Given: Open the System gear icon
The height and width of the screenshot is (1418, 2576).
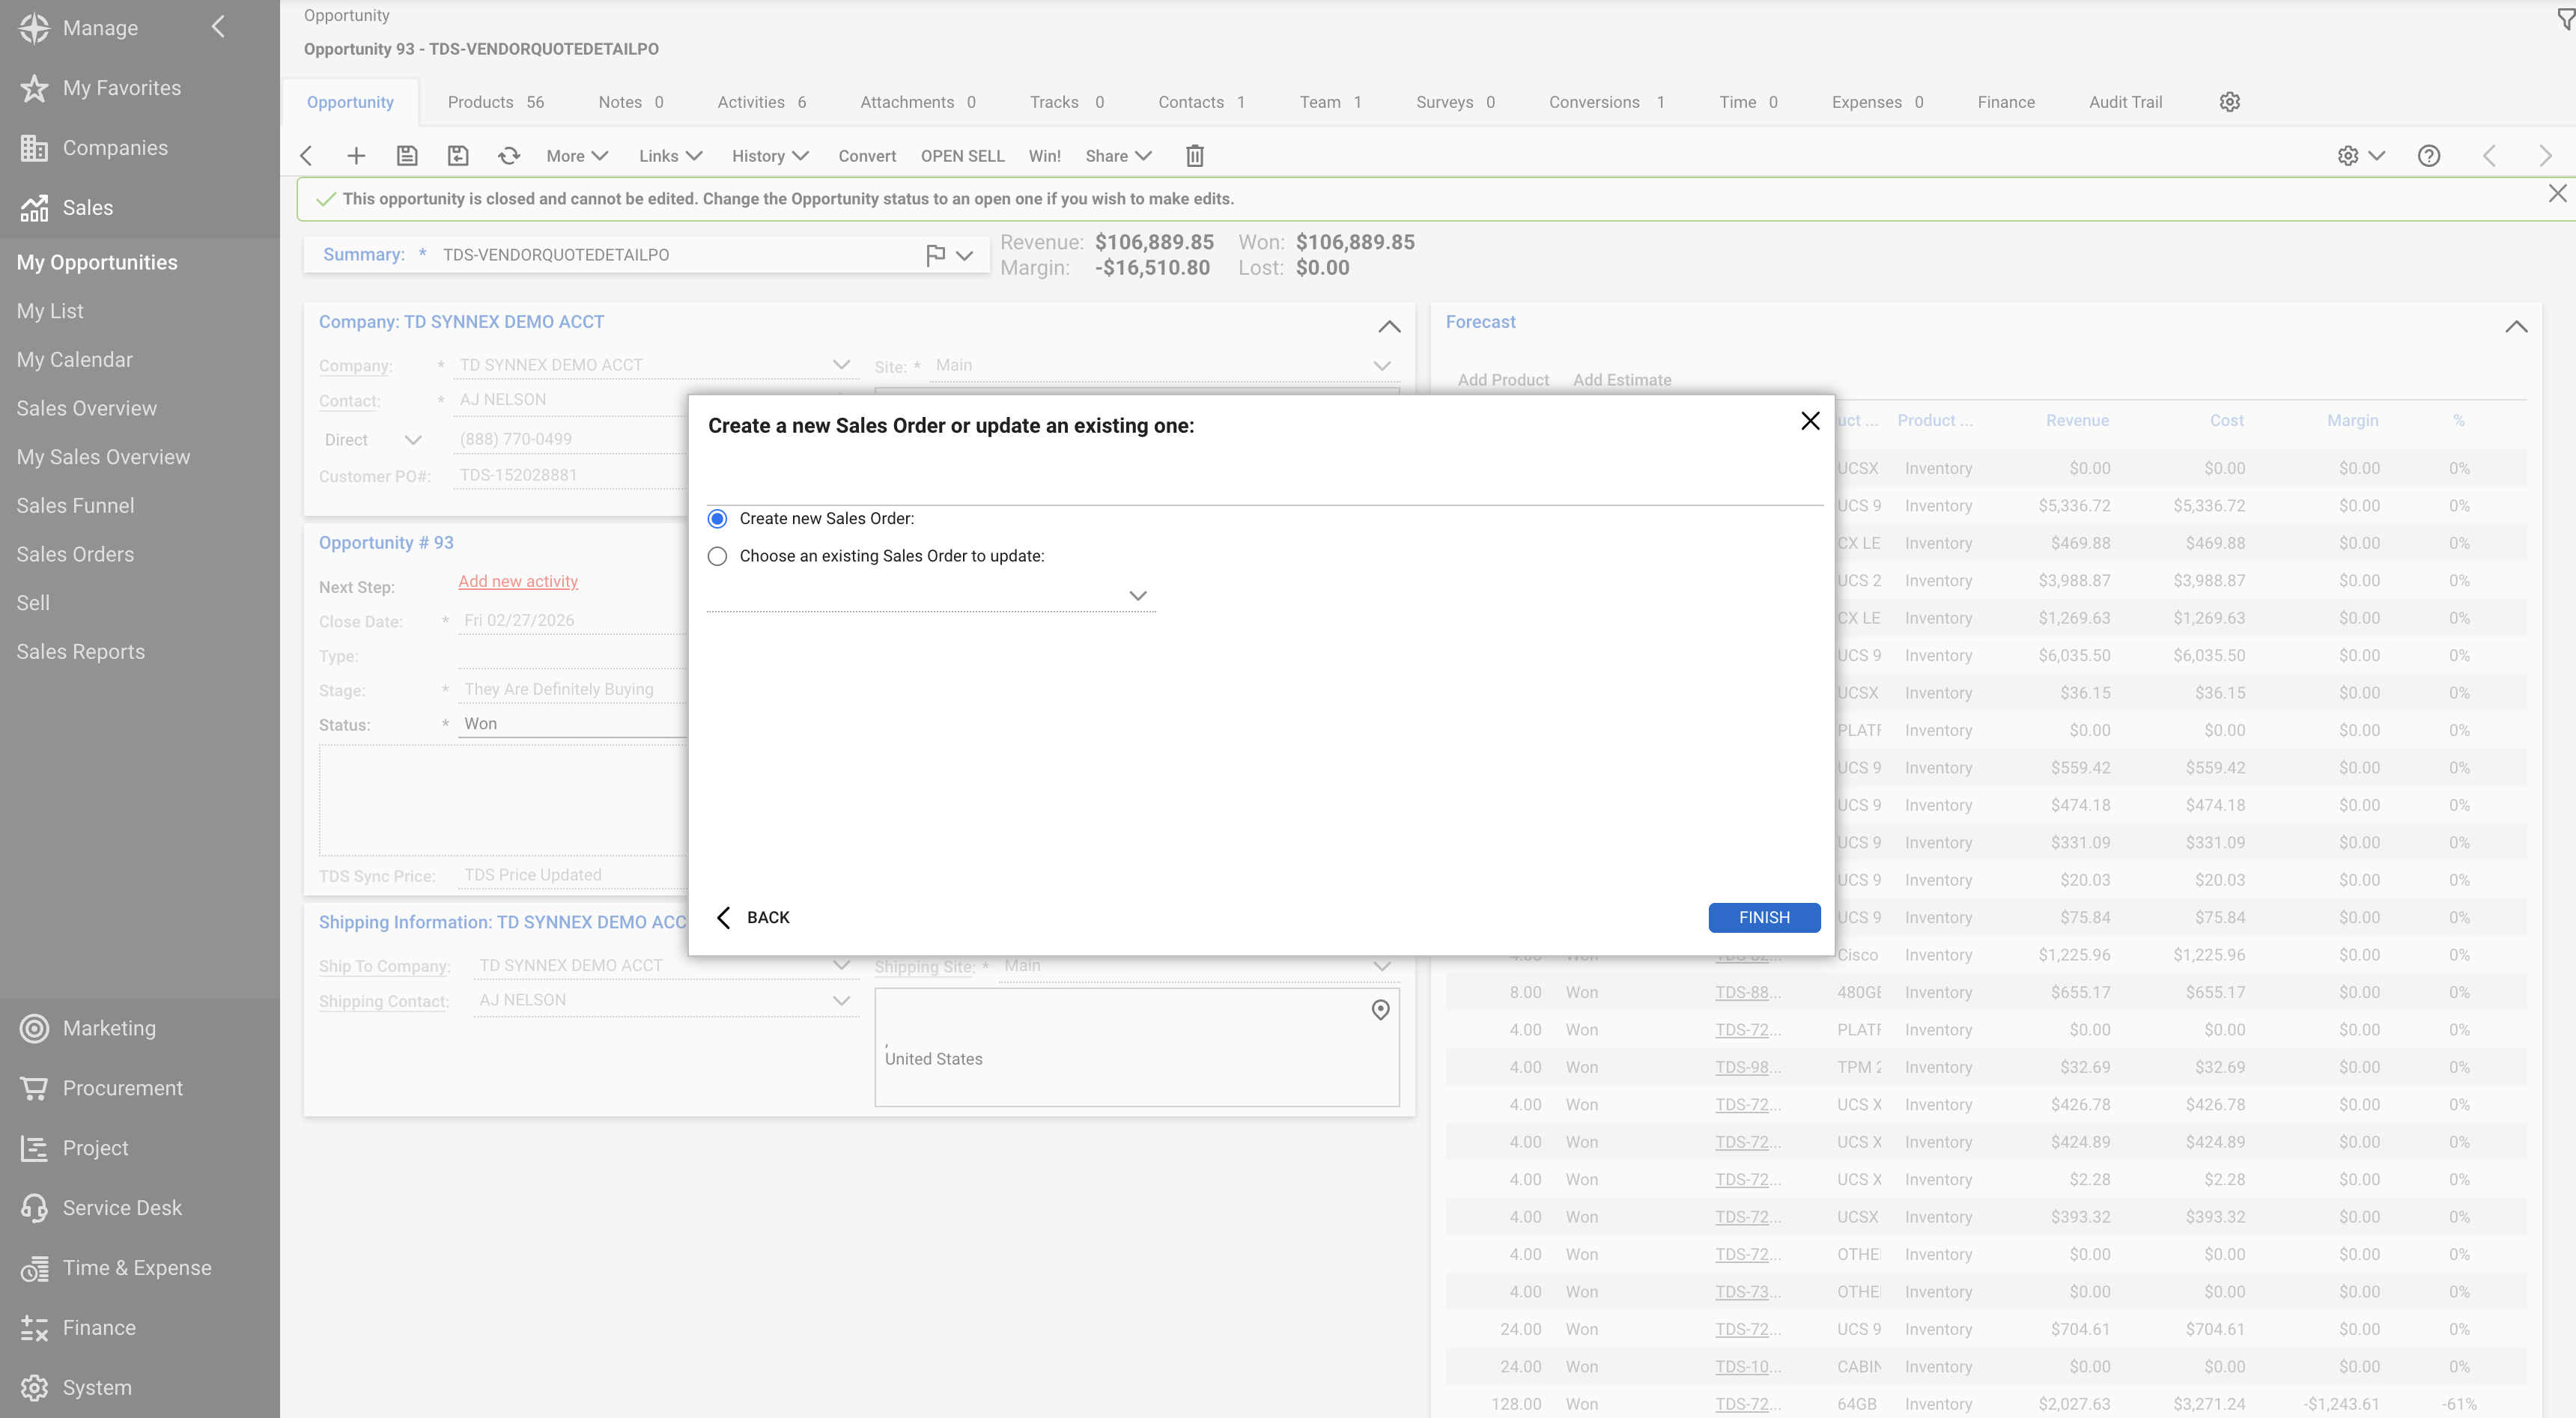Looking at the screenshot, I should 34,1388.
